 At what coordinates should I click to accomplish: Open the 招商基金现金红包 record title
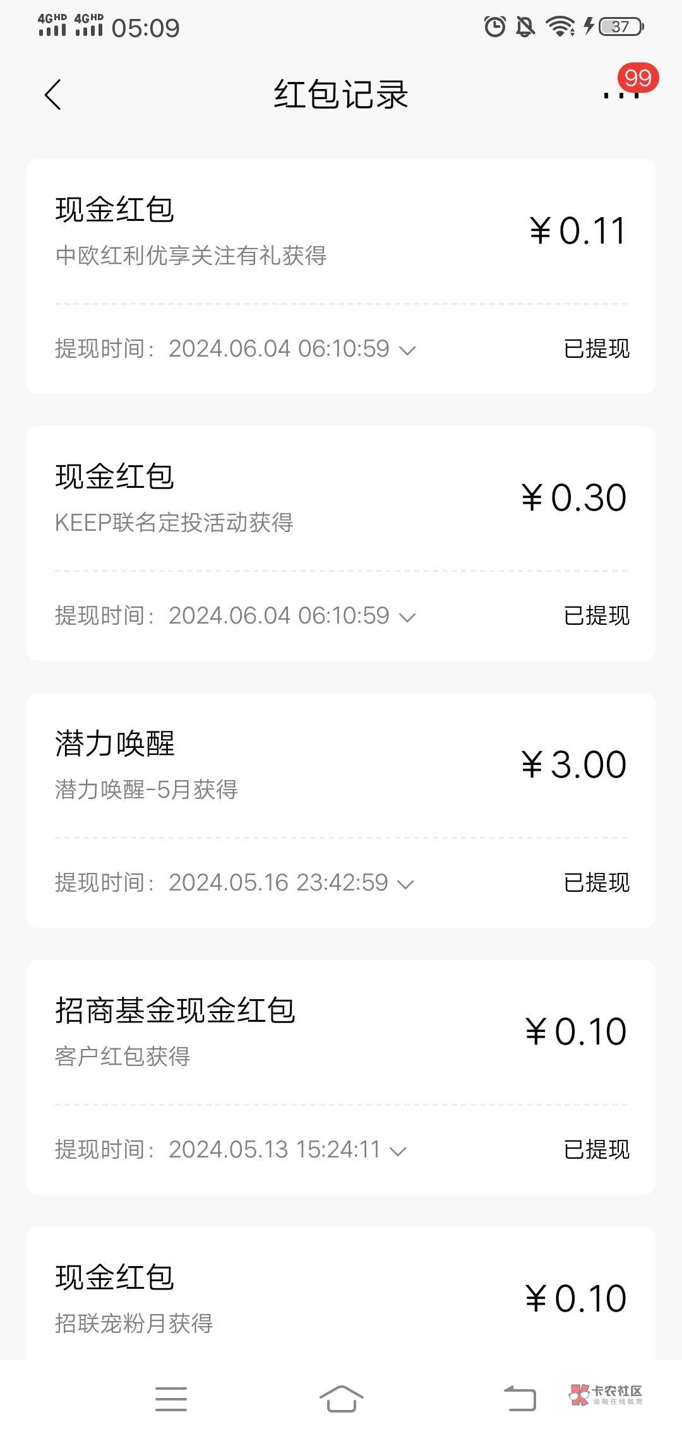coord(175,1010)
